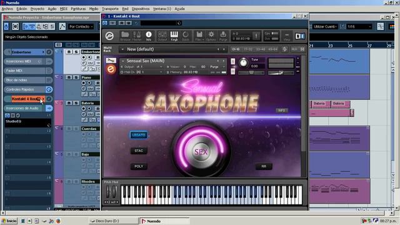
Task: Open the Proyecto menu
Action: click(x=37, y=9)
